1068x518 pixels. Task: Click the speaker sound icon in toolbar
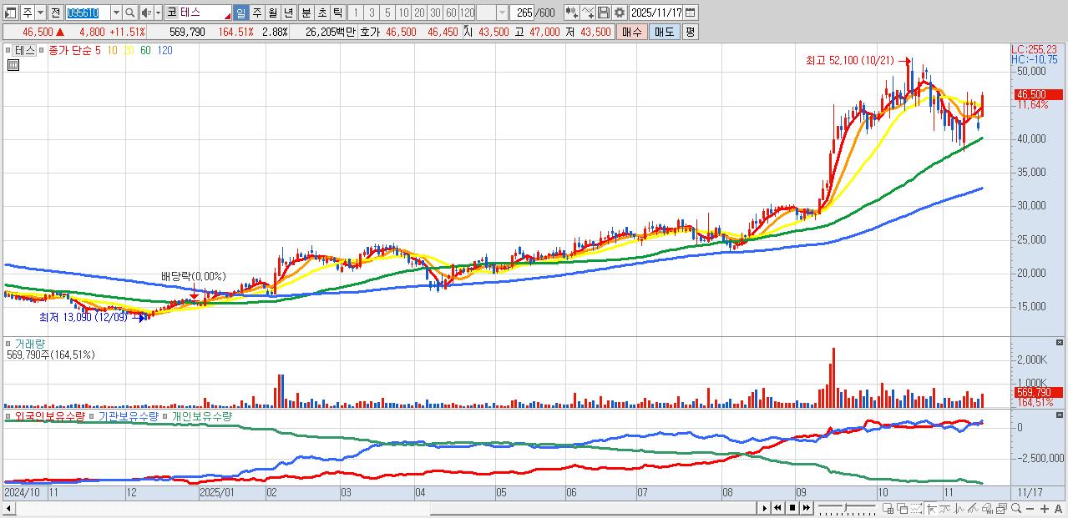146,13
